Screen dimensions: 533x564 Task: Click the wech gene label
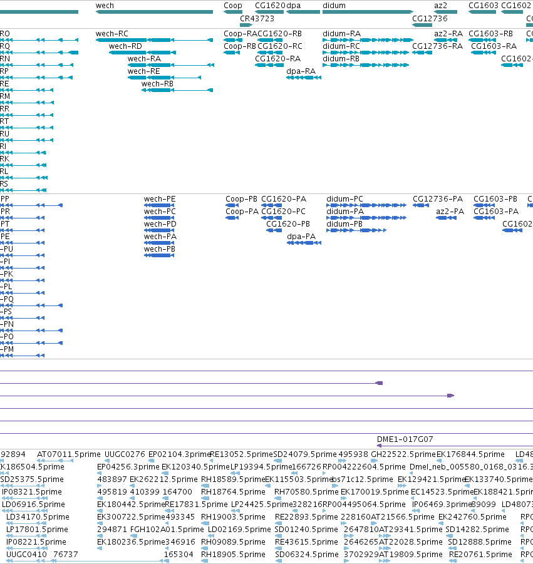[x=105, y=6]
